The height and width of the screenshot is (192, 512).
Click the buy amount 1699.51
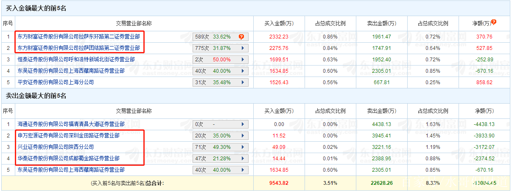coord(279,59)
